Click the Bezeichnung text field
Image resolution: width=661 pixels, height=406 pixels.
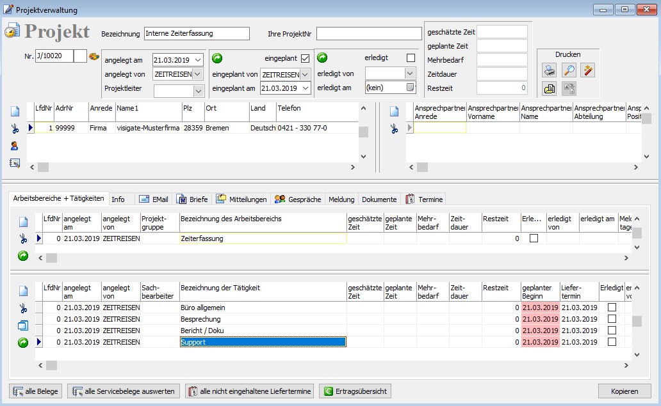196,33
